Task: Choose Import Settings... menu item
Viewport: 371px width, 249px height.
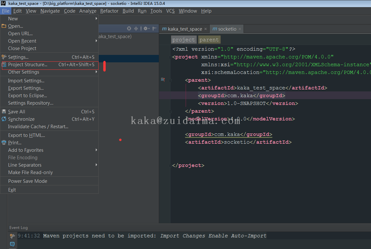Action: point(49,80)
